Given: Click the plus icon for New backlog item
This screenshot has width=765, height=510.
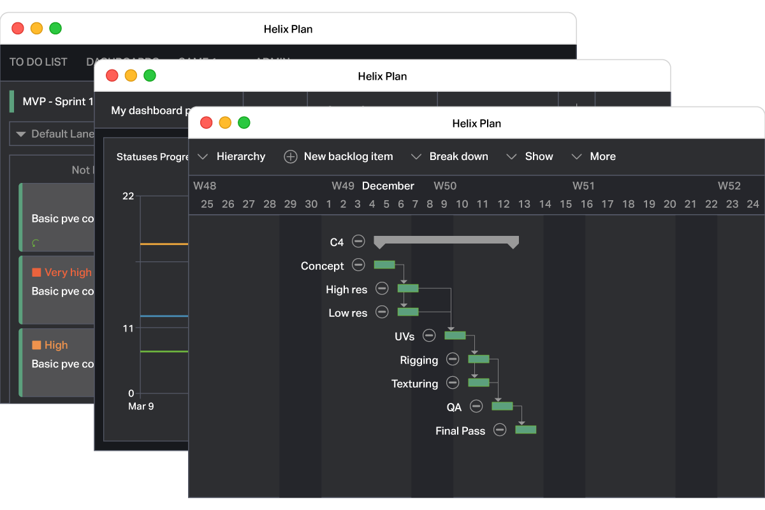Looking at the screenshot, I should 291,157.
